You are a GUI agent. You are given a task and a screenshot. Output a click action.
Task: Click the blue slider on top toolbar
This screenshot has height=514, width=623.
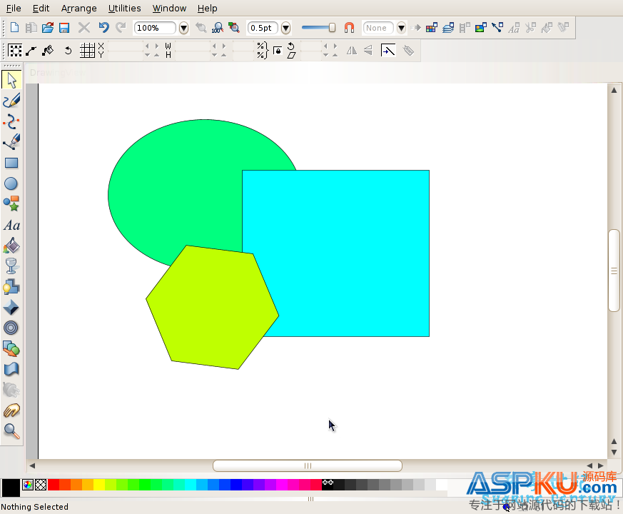click(x=318, y=27)
